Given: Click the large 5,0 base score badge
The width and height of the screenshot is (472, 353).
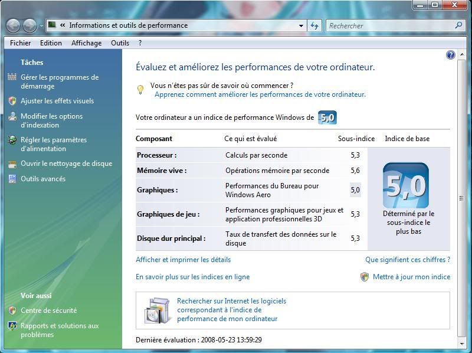Looking at the screenshot, I should 406,185.
